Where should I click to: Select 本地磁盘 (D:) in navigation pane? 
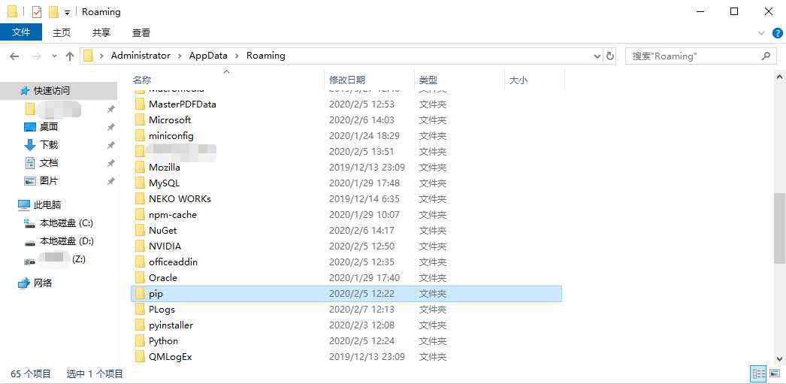(59, 241)
